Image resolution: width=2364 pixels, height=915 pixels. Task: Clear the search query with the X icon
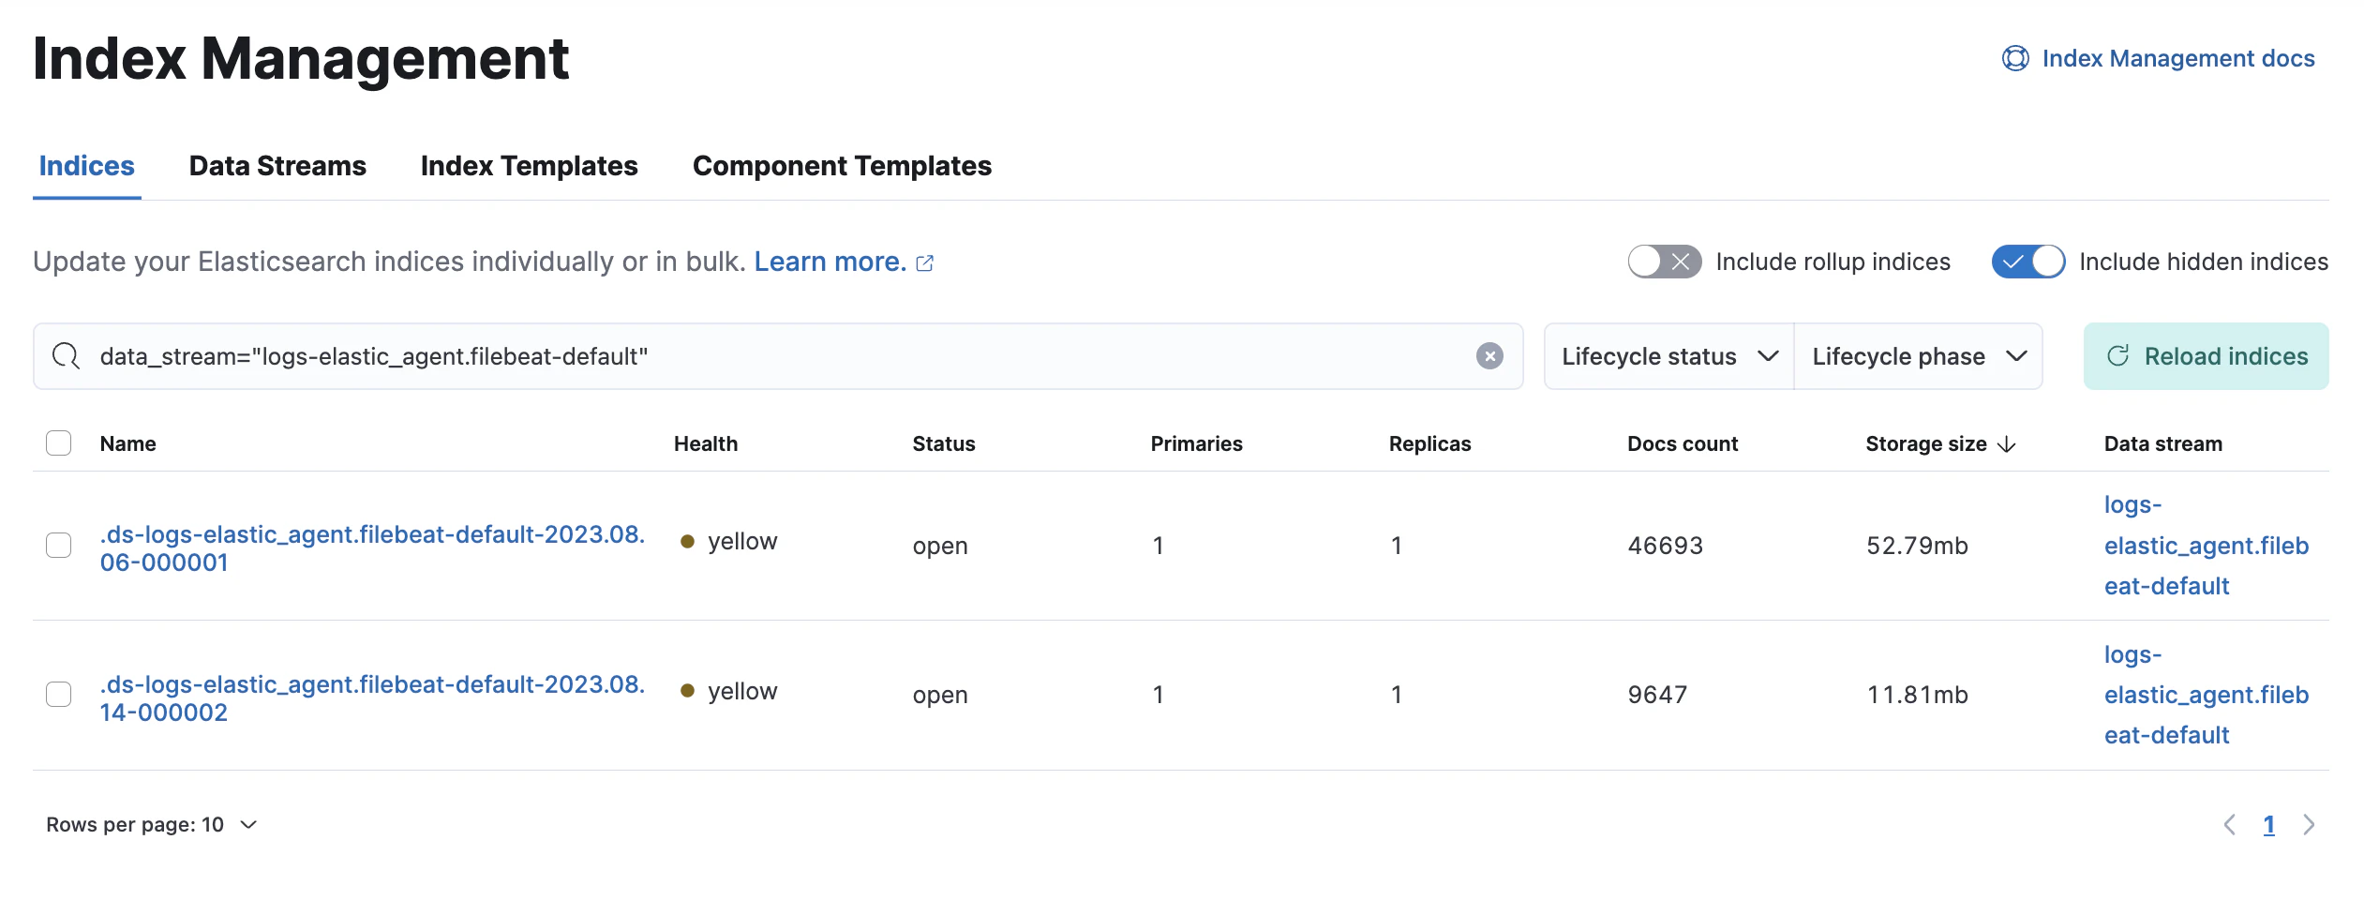pos(1489,356)
